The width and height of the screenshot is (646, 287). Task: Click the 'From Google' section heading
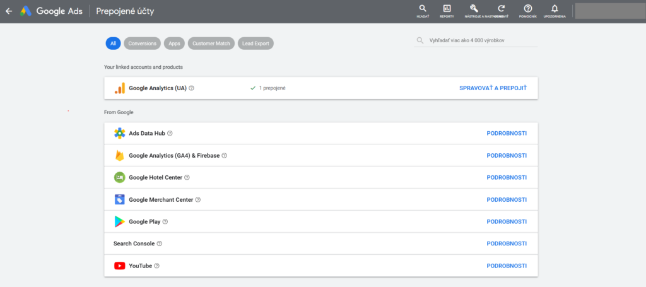pos(119,112)
